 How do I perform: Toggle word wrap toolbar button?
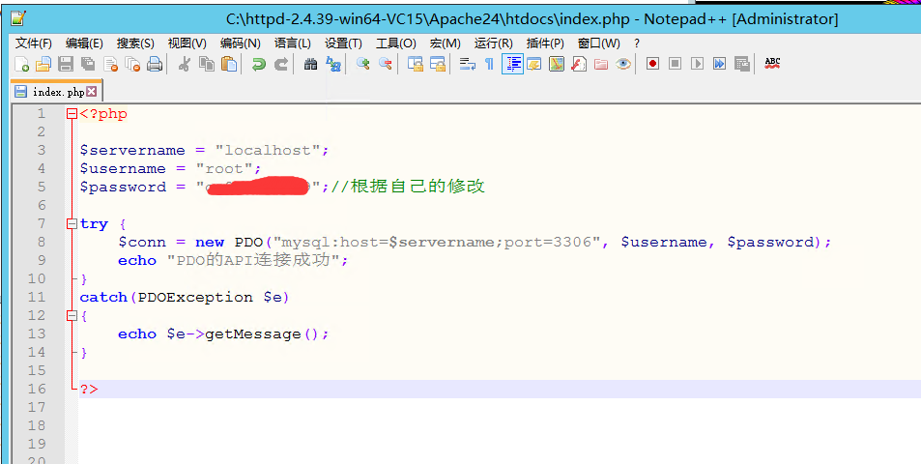467,64
